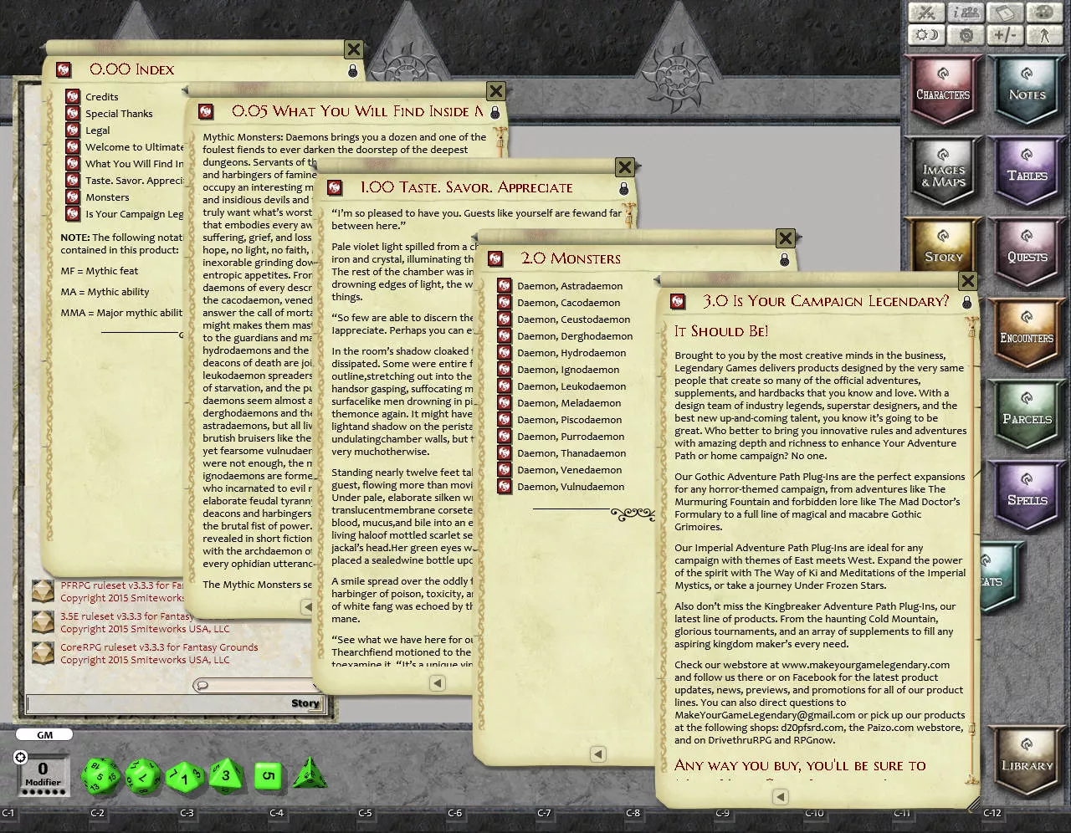Screen dimensions: 1071x833
Task: Select Daemon, Venedaemon text entry
Action: pyautogui.click(x=569, y=470)
